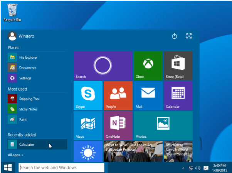Image resolution: width=232 pixels, height=173 pixels.
Task: Click the Cortana Search tile
Action: click(103, 66)
